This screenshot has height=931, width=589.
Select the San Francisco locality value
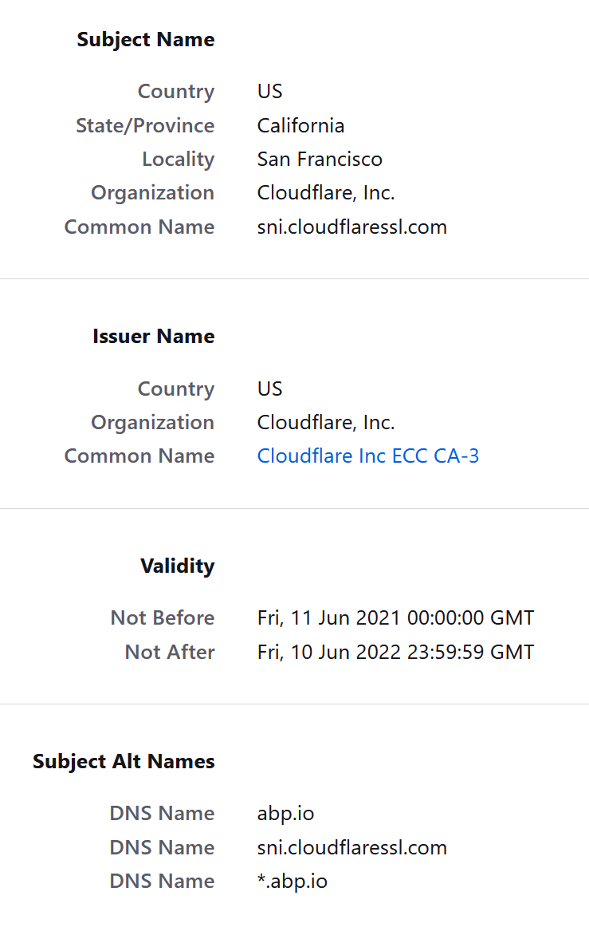tap(320, 160)
